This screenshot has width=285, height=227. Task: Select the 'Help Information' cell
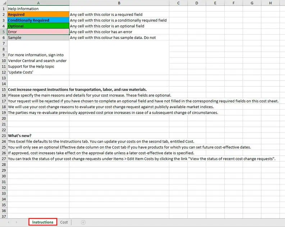(38, 9)
